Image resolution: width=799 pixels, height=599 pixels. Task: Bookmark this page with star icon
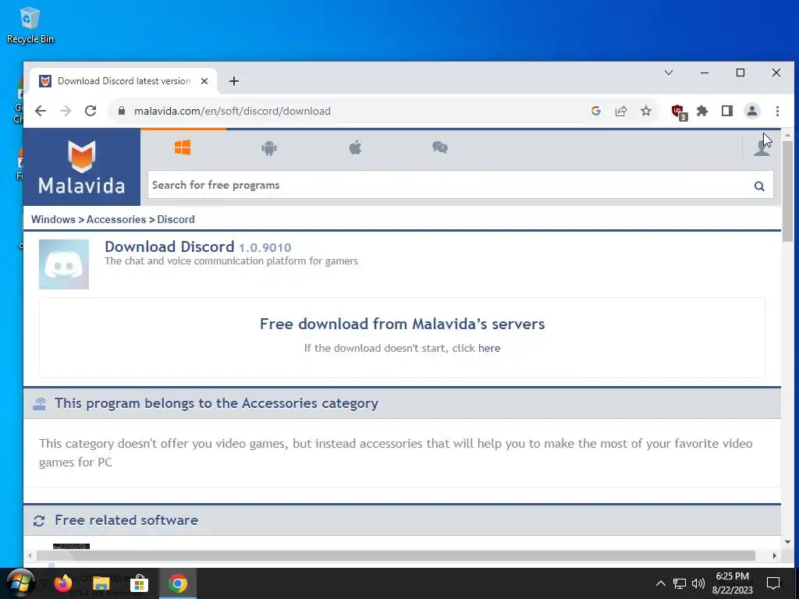coord(645,111)
